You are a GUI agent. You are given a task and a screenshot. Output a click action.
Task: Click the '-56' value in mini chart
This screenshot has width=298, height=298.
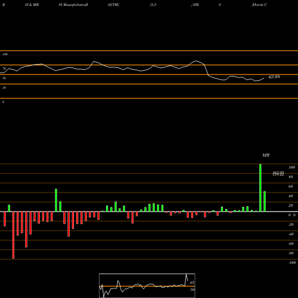[192, 290]
